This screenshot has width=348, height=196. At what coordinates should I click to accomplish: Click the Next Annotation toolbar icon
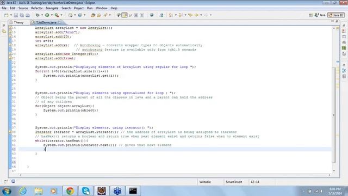[171, 15]
